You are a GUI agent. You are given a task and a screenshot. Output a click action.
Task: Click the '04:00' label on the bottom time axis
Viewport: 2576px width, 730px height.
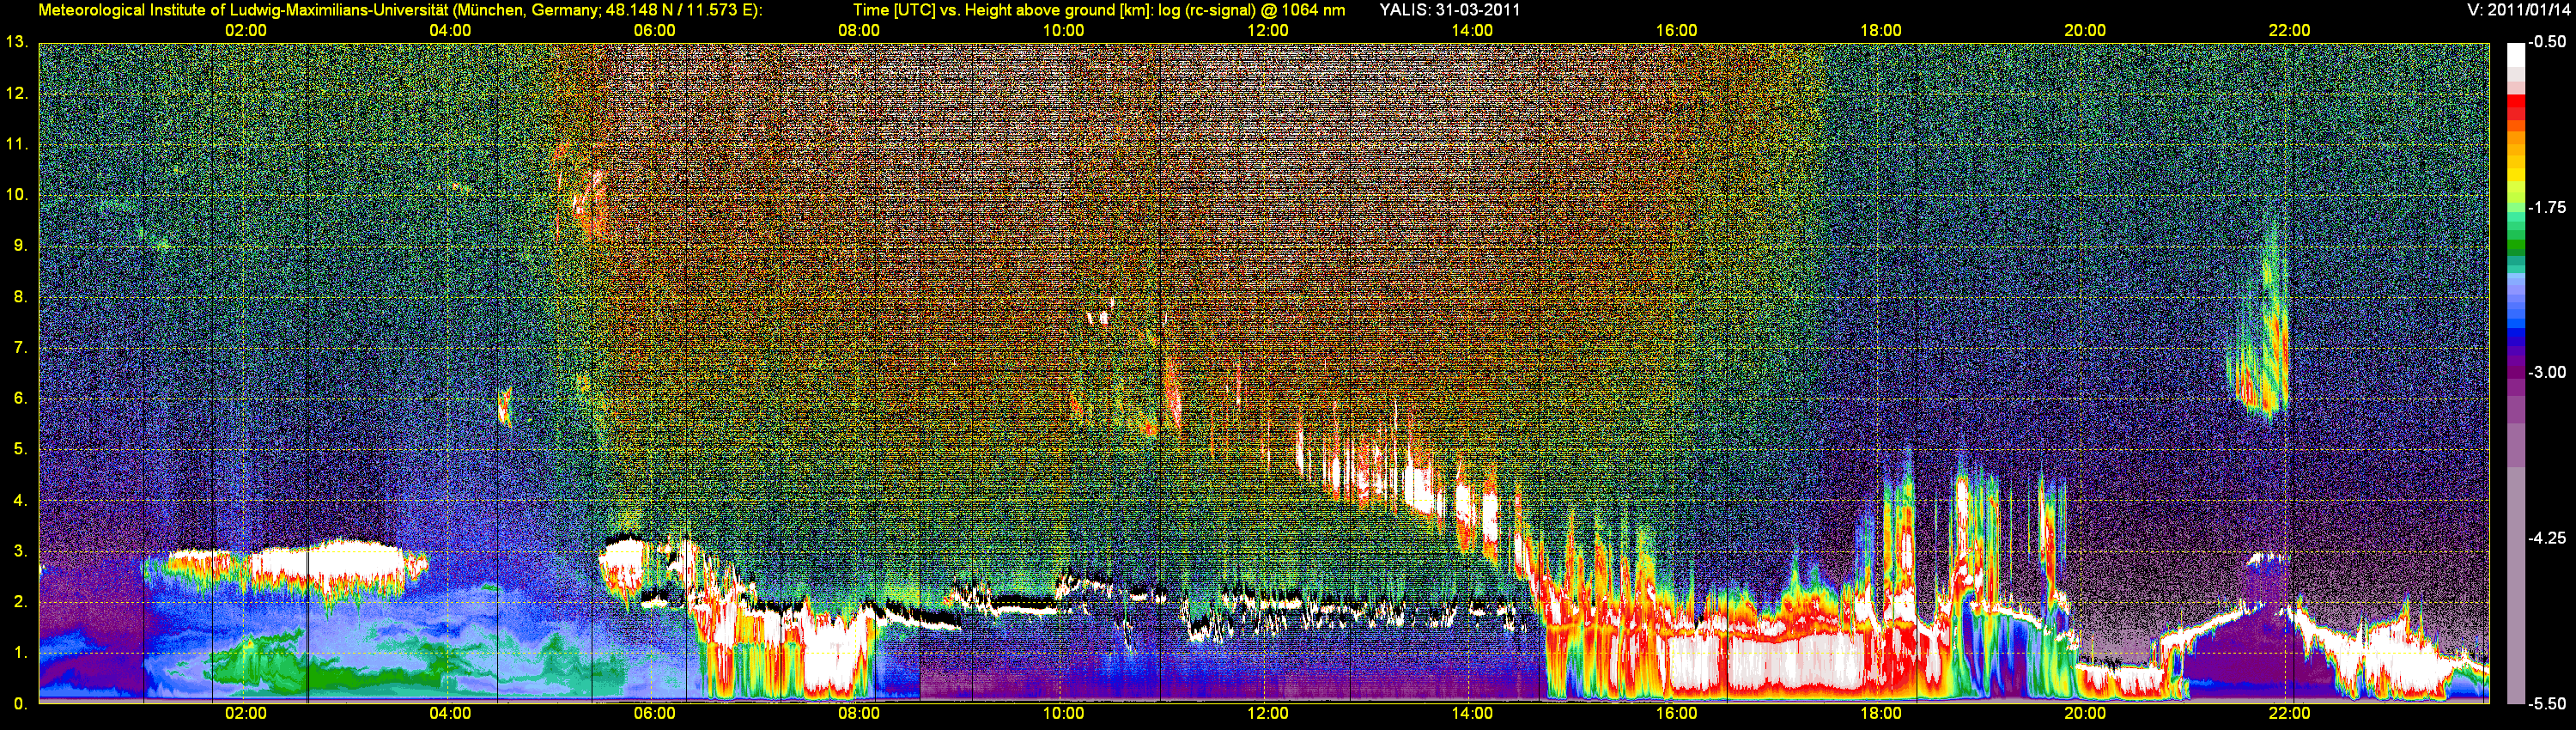click(x=450, y=714)
